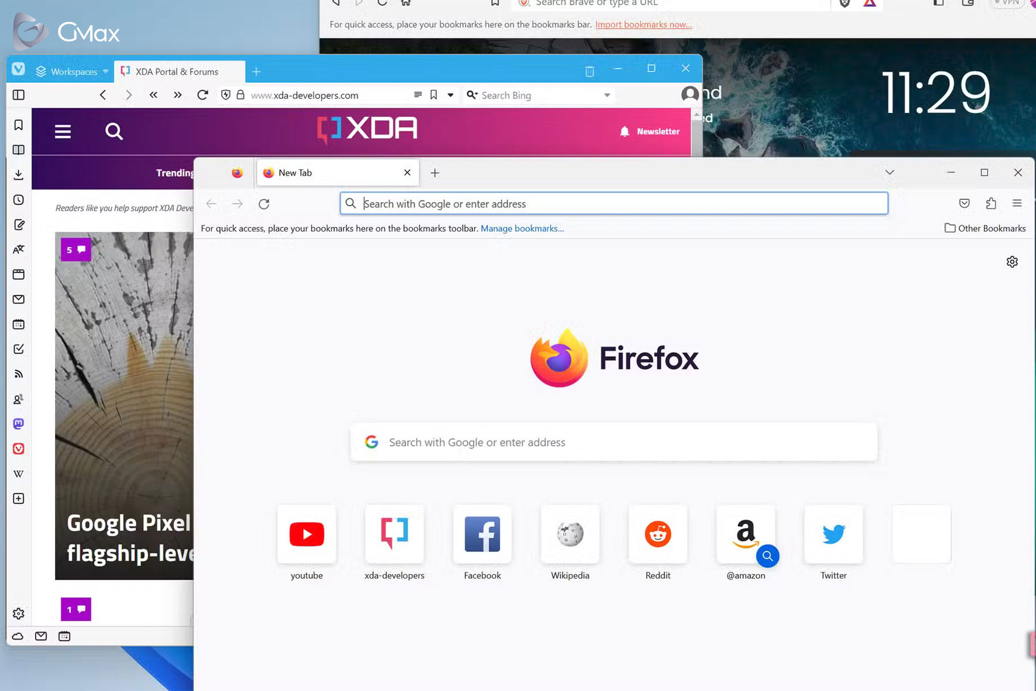Open Downloads panel in Vivaldi sidebar

click(x=18, y=174)
